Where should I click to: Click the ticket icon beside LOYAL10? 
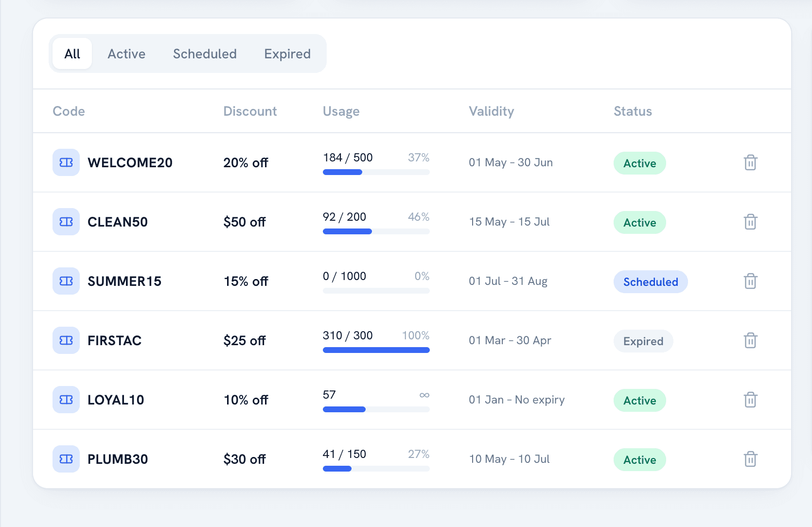click(66, 400)
